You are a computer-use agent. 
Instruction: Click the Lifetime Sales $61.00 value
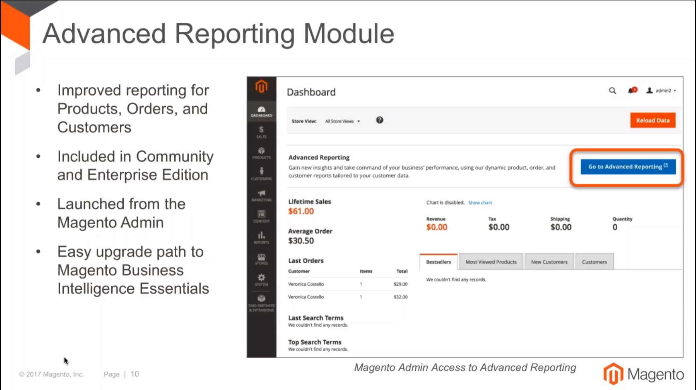click(301, 211)
